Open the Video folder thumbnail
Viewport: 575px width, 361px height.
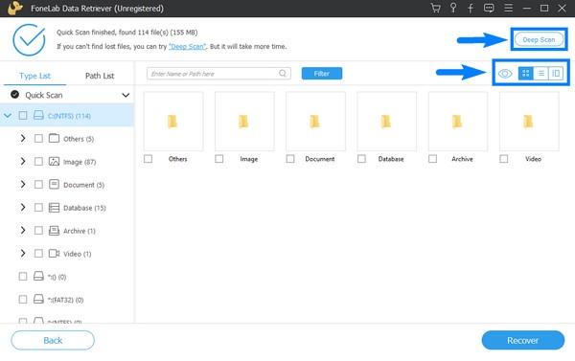(529, 122)
